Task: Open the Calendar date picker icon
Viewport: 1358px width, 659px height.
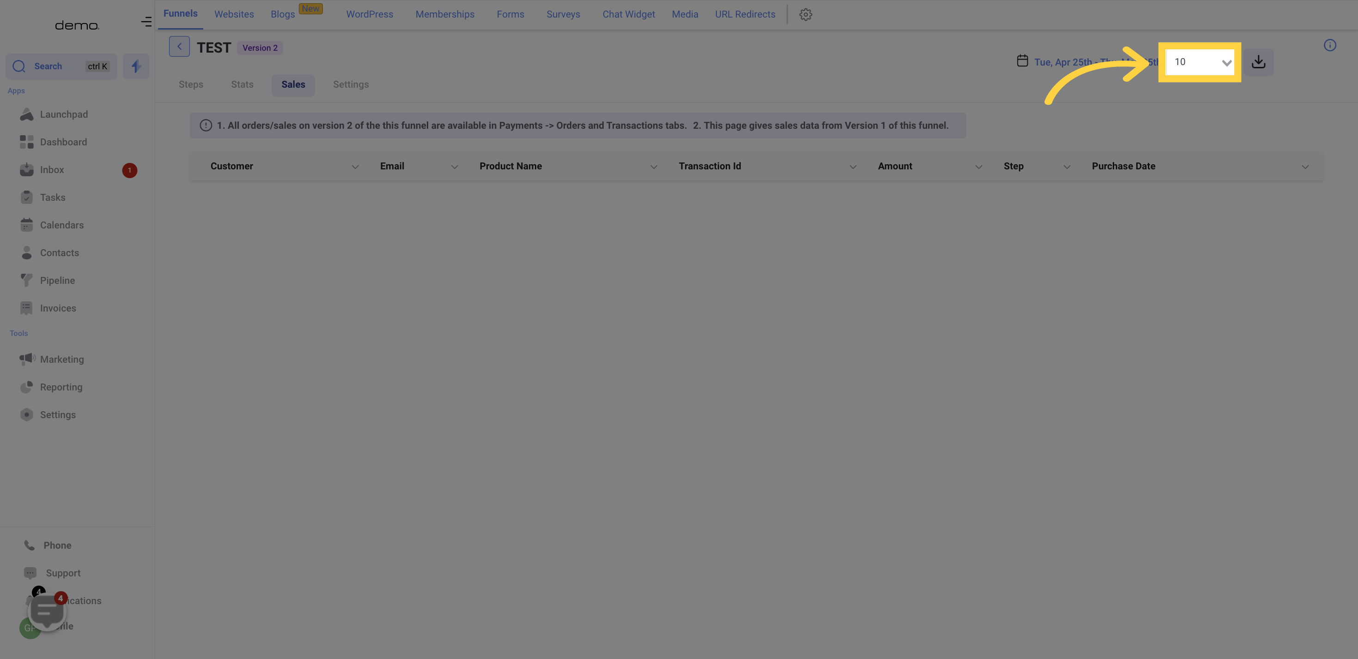Action: click(x=1022, y=61)
